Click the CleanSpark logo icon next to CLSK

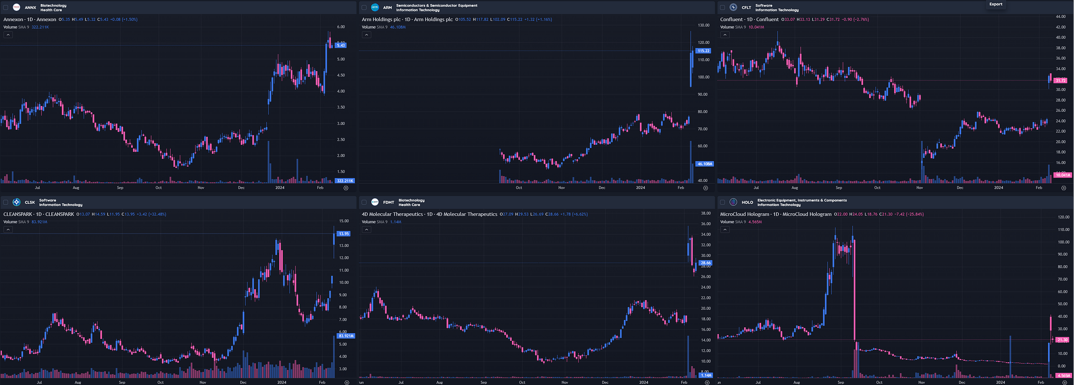[17, 202]
